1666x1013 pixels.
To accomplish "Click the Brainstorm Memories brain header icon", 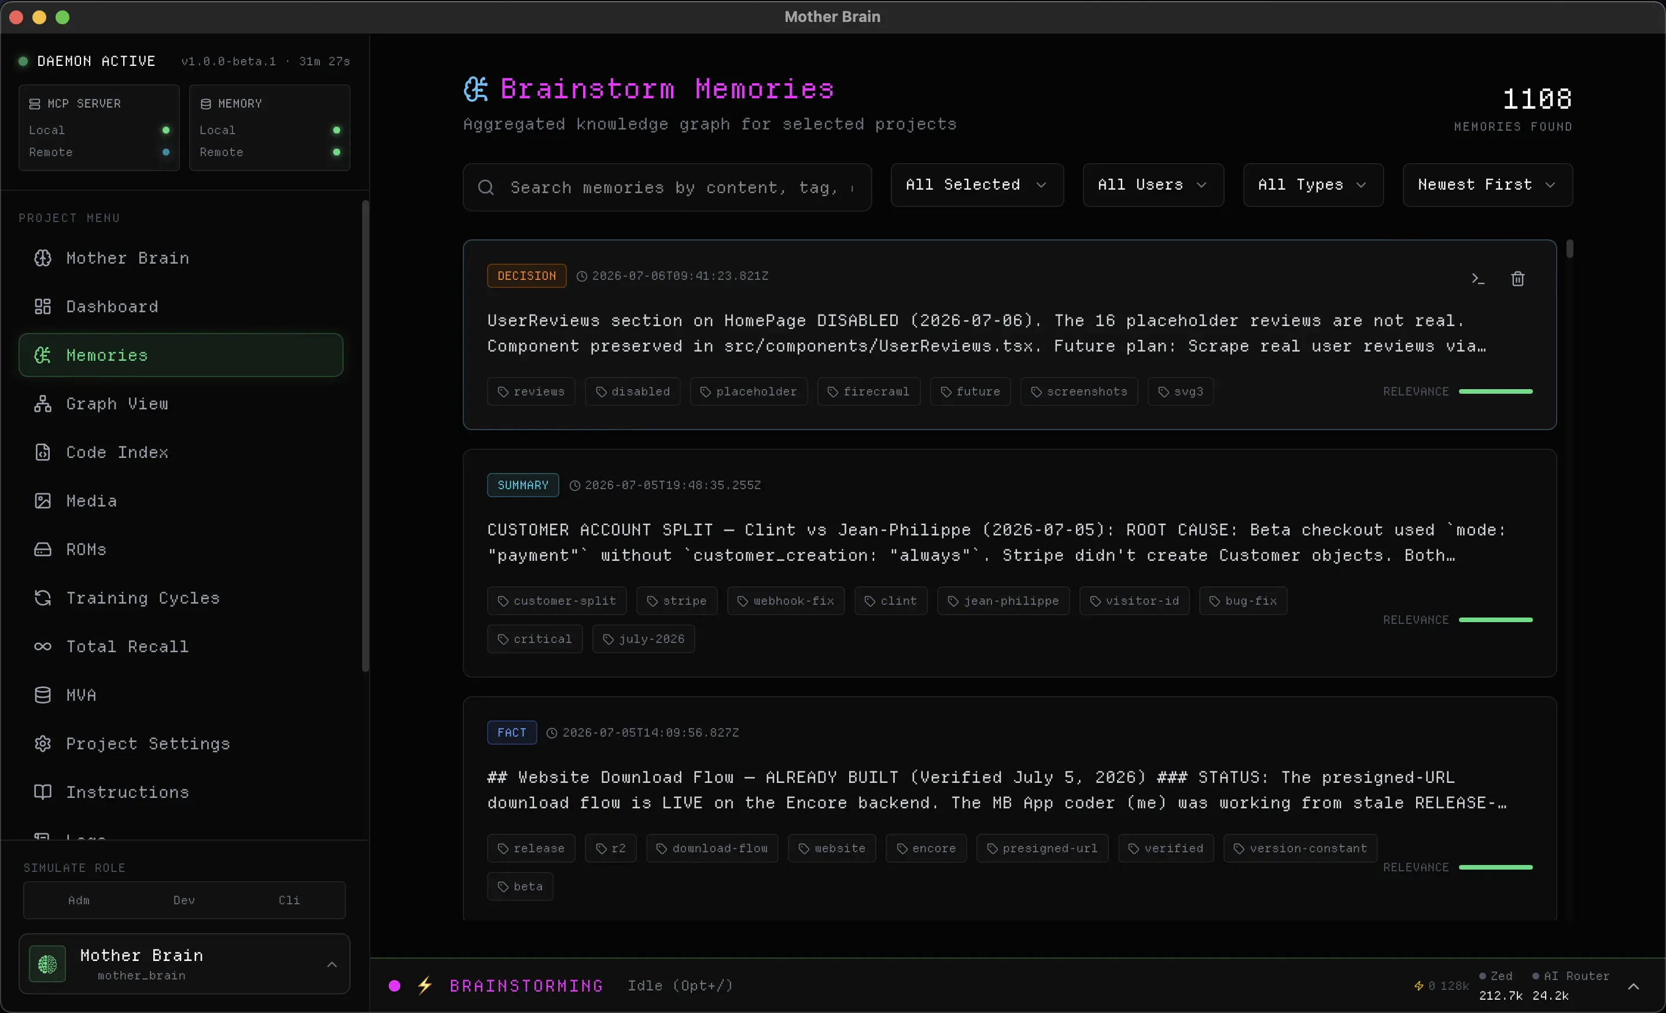I will click(x=476, y=89).
